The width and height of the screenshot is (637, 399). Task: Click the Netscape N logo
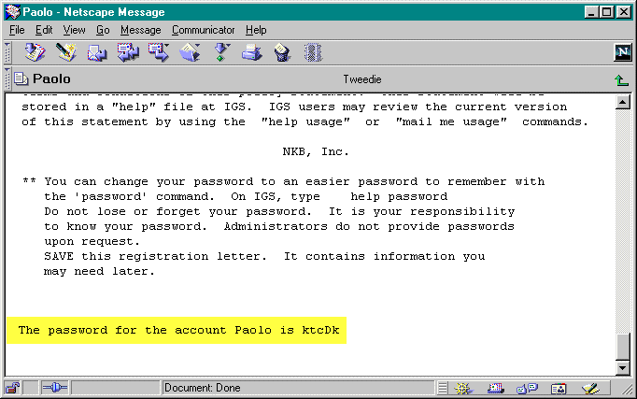(x=622, y=52)
